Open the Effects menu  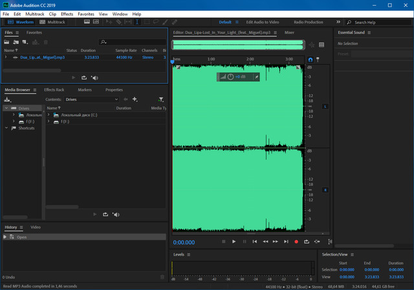pos(67,14)
